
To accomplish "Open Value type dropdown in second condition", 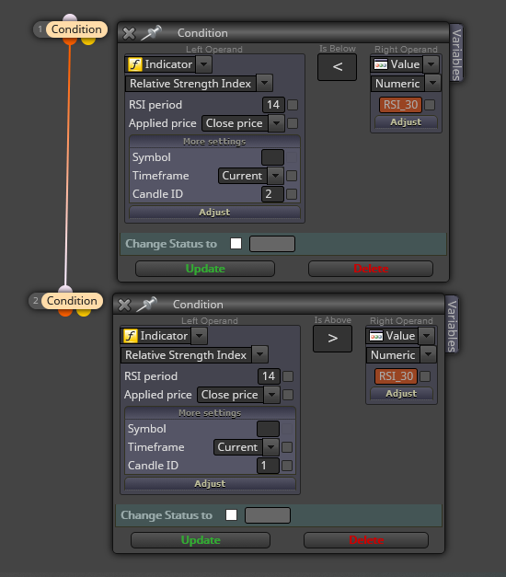I will coord(426,336).
